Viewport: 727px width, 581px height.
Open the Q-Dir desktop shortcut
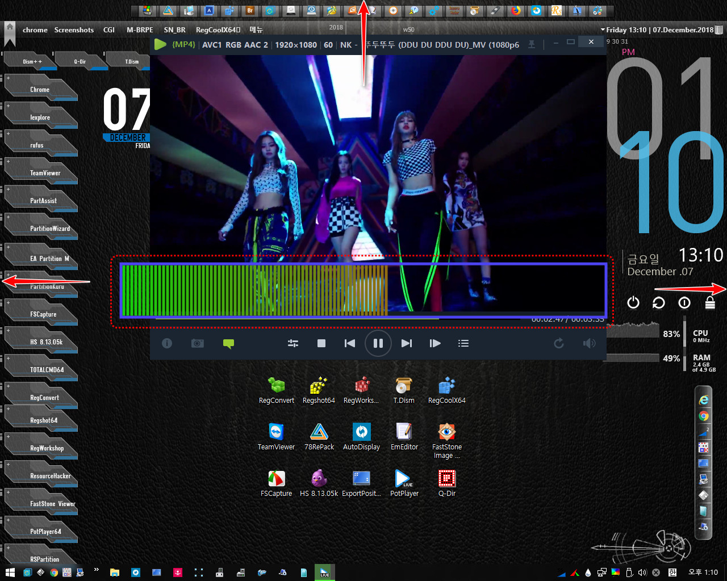pos(447,483)
